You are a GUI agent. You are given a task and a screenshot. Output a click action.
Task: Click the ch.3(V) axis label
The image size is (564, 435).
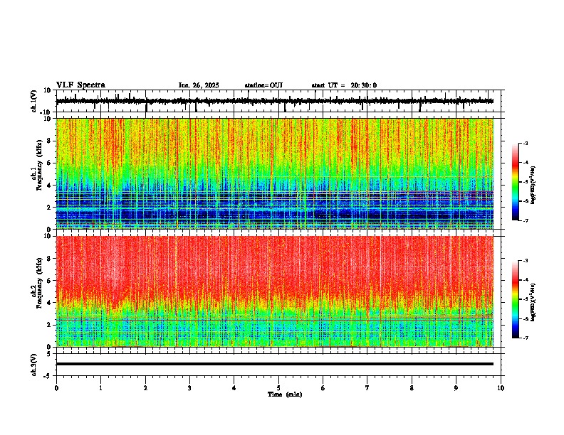[x=34, y=365]
